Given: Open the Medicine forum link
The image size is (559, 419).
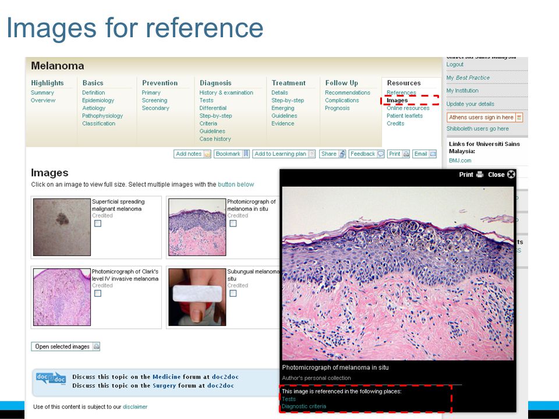Looking at the screenshot, I should [167, 377].
